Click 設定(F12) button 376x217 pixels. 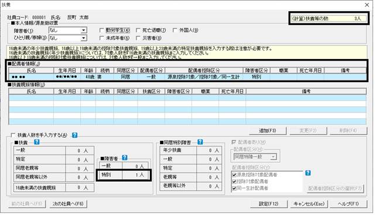click(x=269, y=204)
